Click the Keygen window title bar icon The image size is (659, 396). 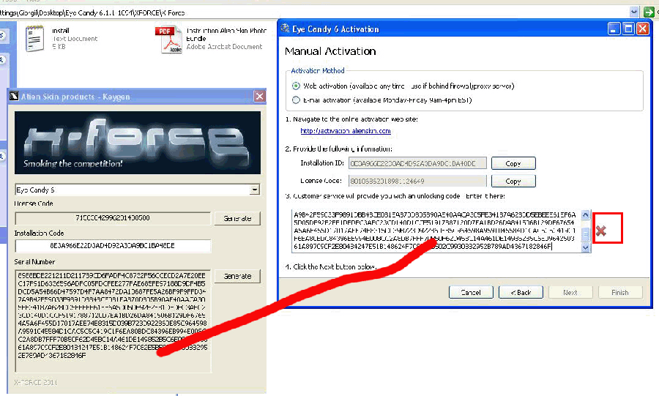15,97
